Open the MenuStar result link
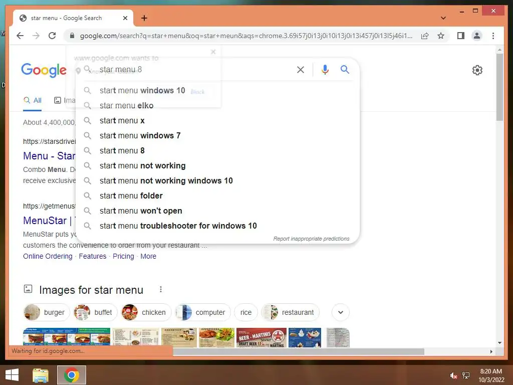 [49, 221]
